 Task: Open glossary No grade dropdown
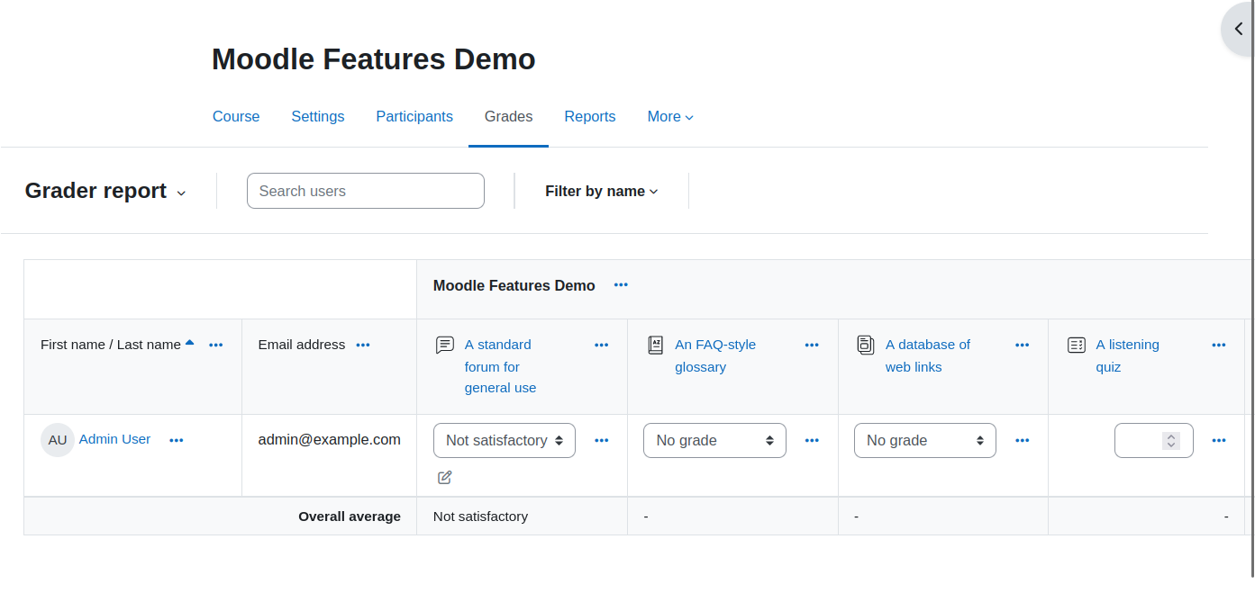pyautogui.click(x=714, y=440)
